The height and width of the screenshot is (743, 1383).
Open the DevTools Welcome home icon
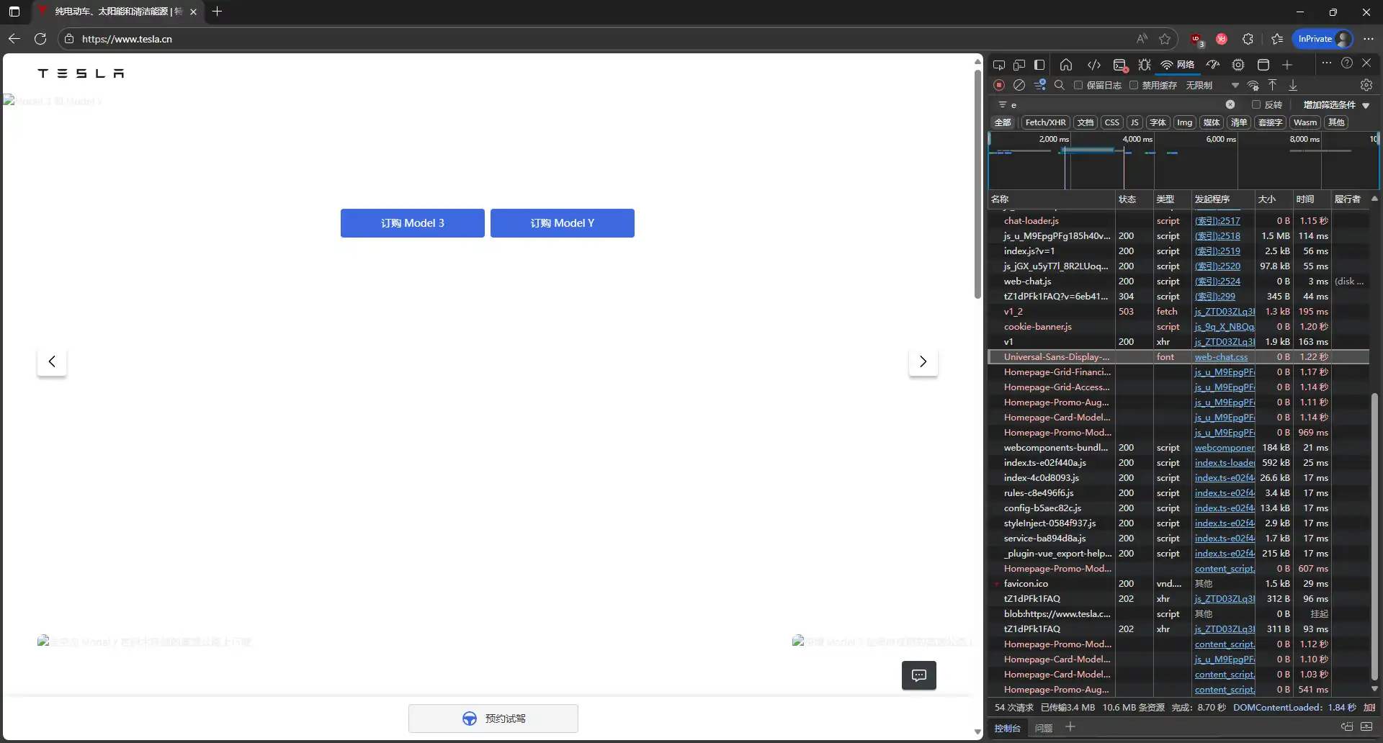tap(1066, 65)
